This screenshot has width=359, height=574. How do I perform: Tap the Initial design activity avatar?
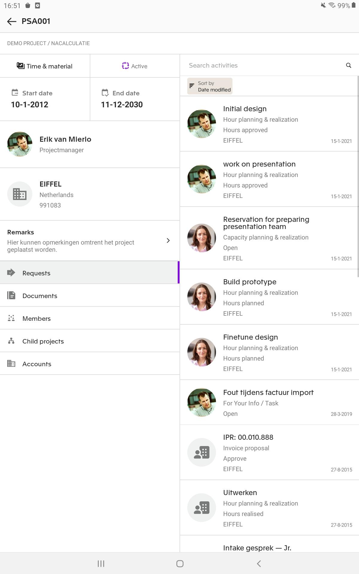202,124
